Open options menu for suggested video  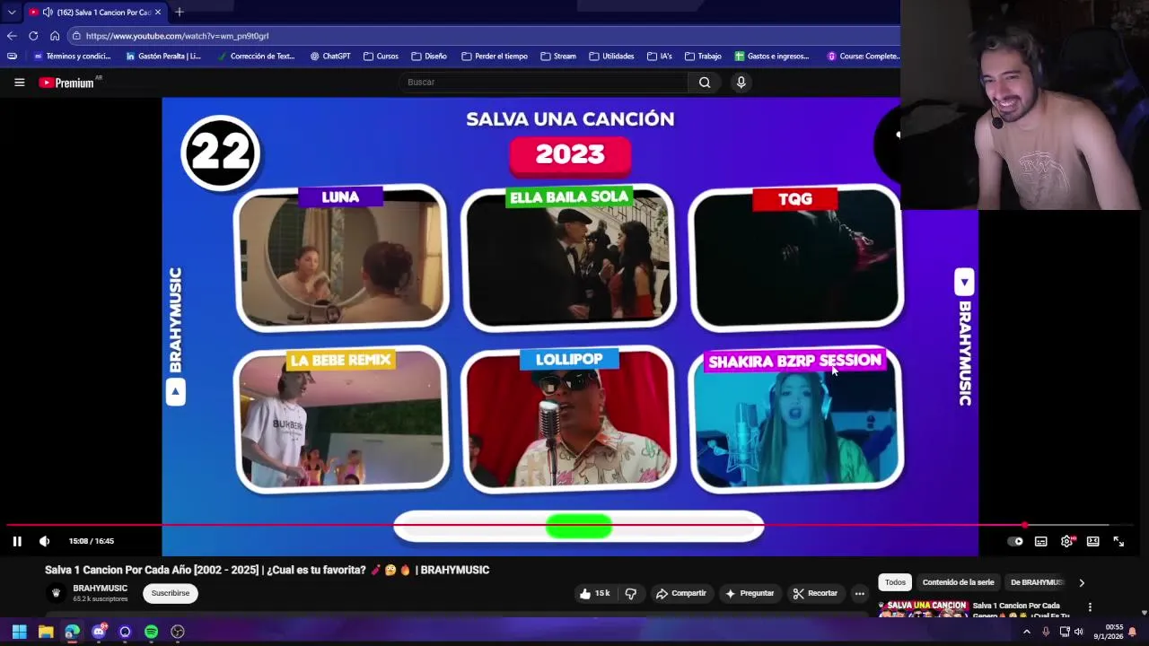point(1090,607)
